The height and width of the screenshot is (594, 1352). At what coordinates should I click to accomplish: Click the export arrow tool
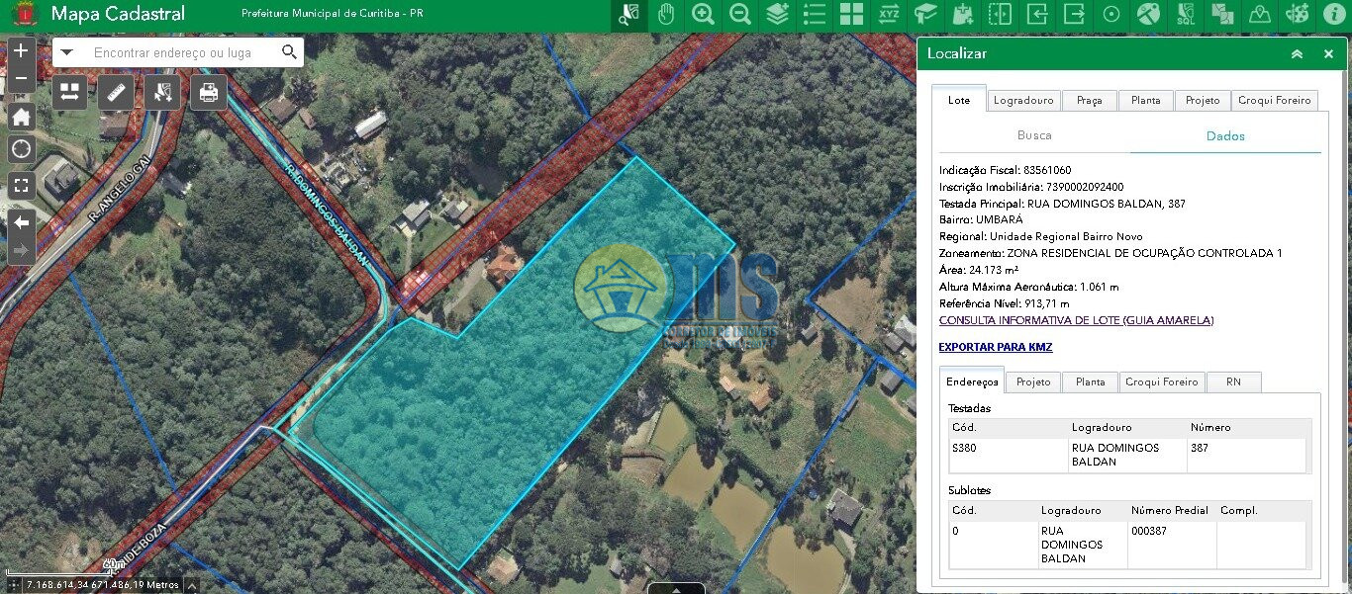pyautogui.click(x=1074, y=15)
